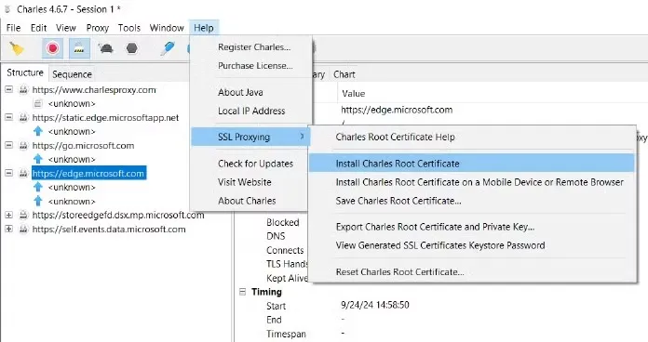
Task: Click second up-arrow icon under edge.microsoft.com
Action: point(37,201)
